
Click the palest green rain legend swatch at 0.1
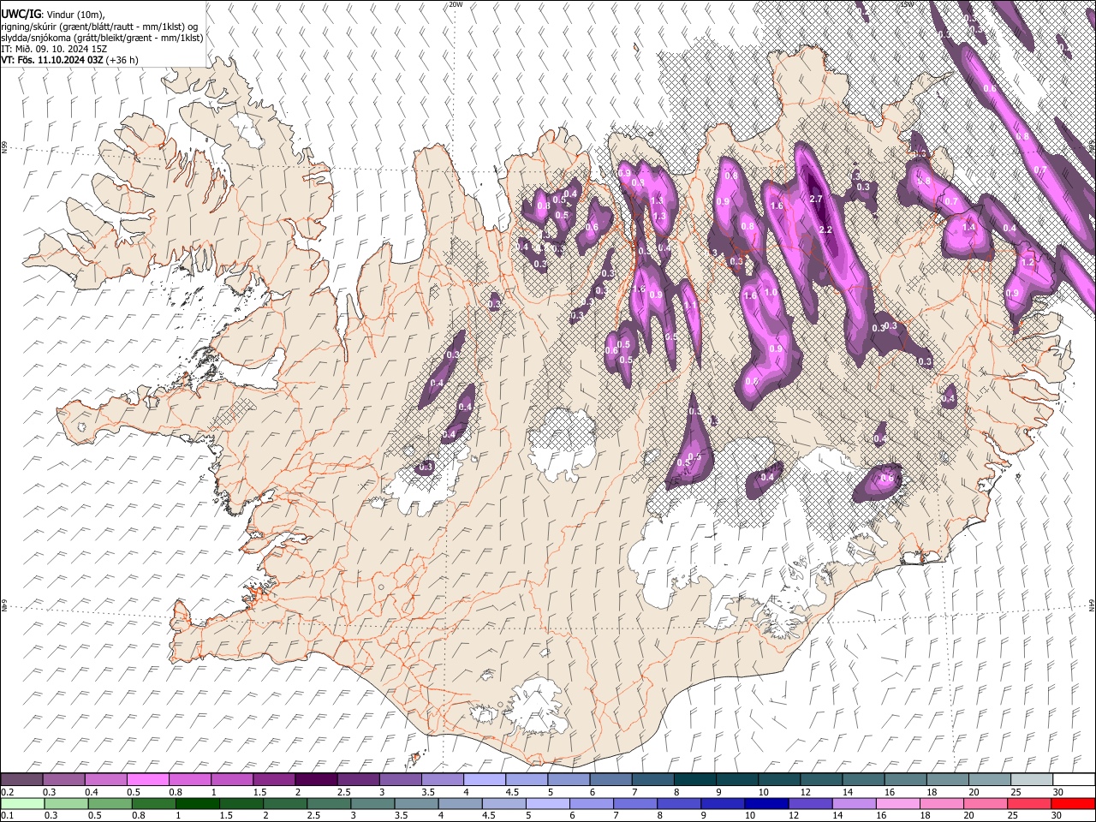point(22,803)
